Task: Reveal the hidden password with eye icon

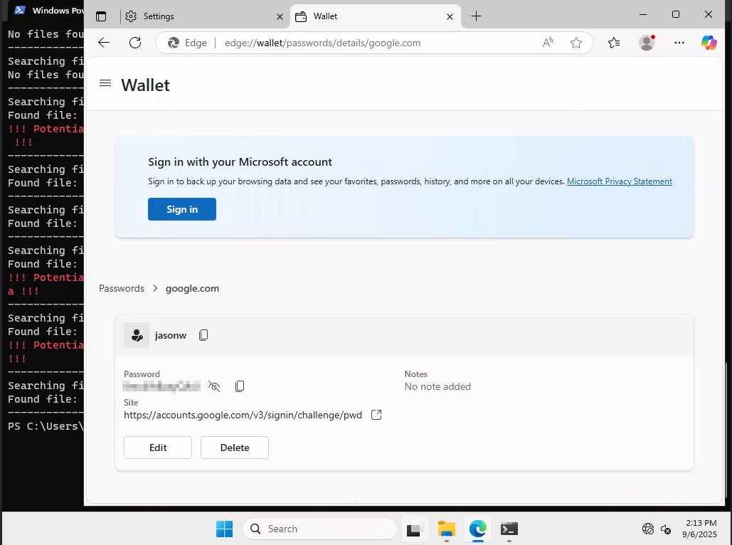Action: pos(214,386)
